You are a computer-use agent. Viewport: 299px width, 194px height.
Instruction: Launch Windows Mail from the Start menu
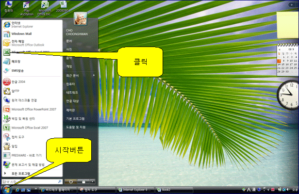click(x=32, y=34)
